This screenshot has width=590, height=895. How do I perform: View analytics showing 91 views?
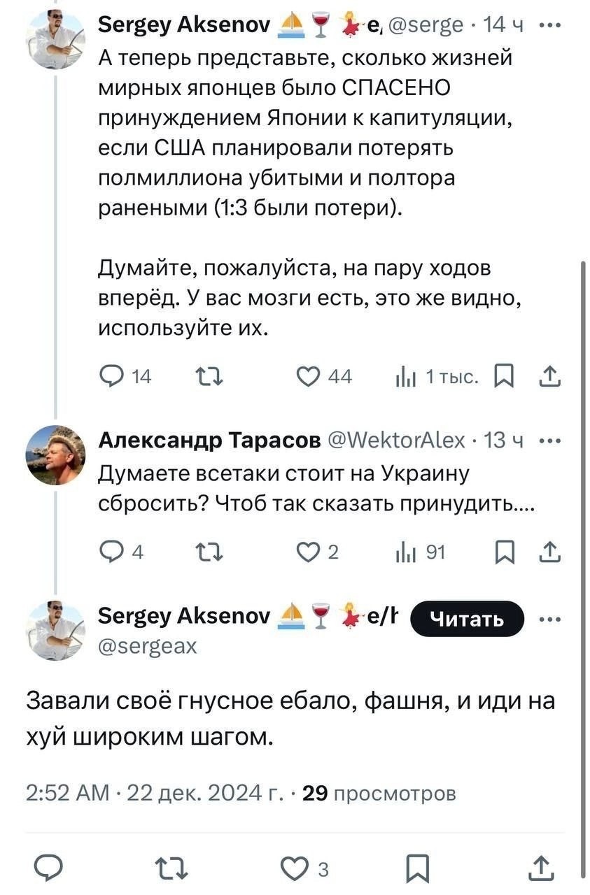click(x=405, y=552)
